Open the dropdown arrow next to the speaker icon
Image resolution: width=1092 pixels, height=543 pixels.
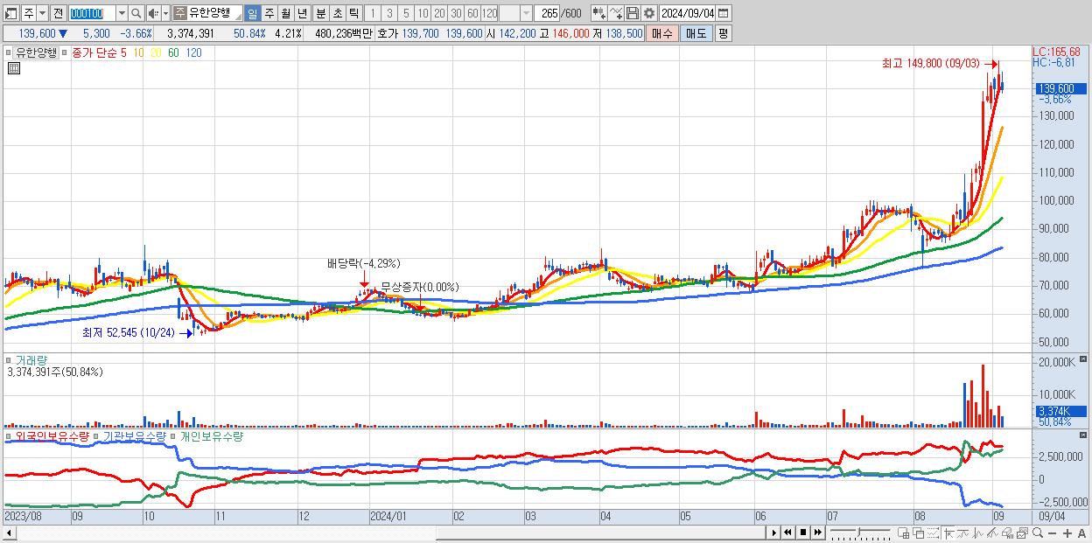[x=165, y=13]
